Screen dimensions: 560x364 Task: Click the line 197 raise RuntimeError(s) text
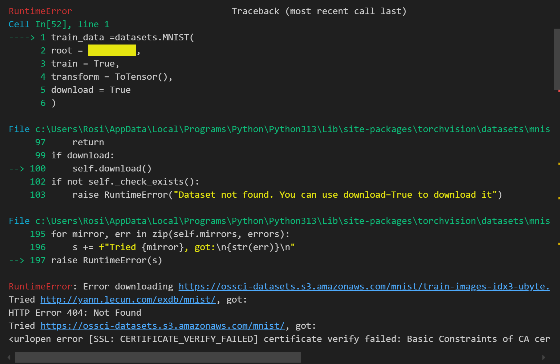click(107, 260)
